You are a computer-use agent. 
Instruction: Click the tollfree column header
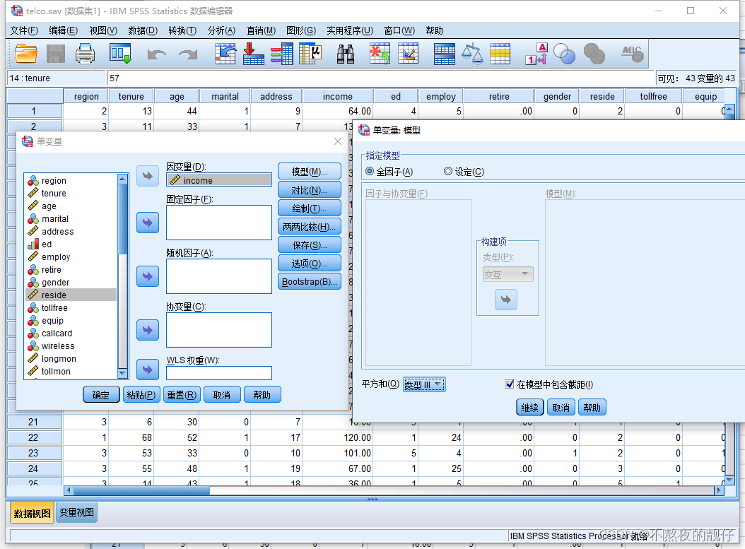tap(653, 96)
